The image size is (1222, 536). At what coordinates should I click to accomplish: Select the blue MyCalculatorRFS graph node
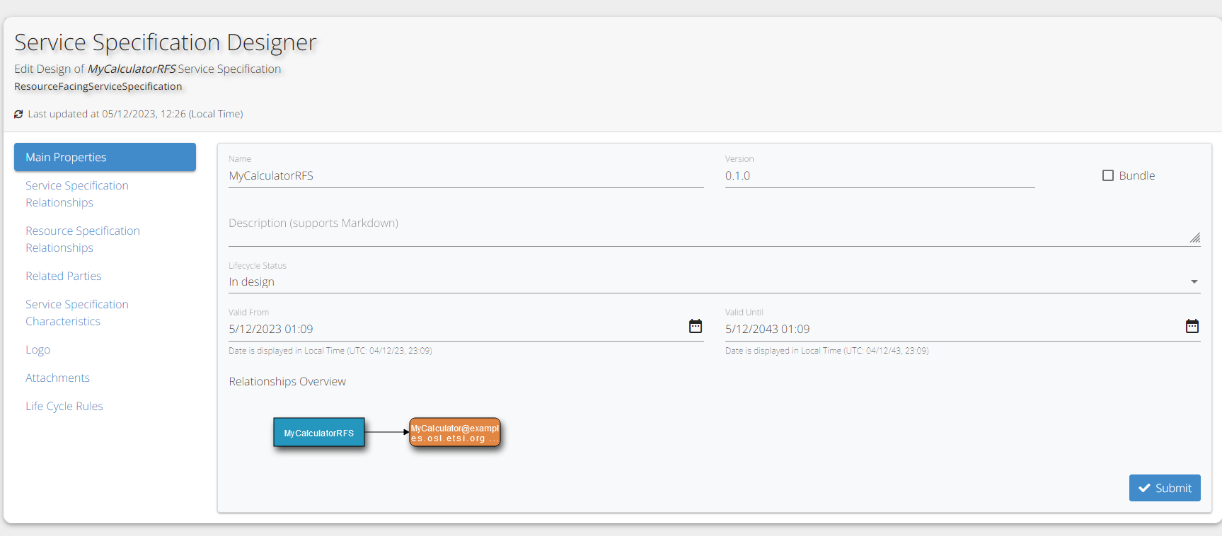[319, 433]
